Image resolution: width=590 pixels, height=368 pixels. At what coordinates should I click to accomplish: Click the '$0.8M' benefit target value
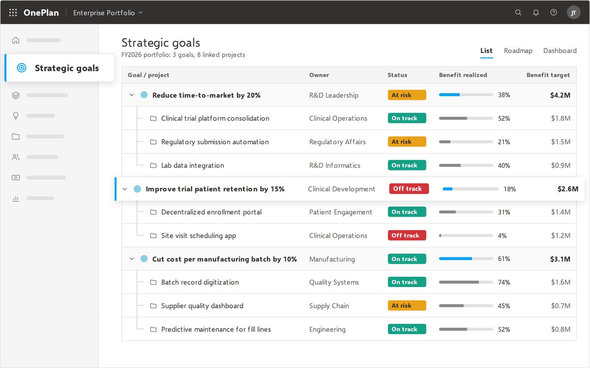tap(560, 329)
